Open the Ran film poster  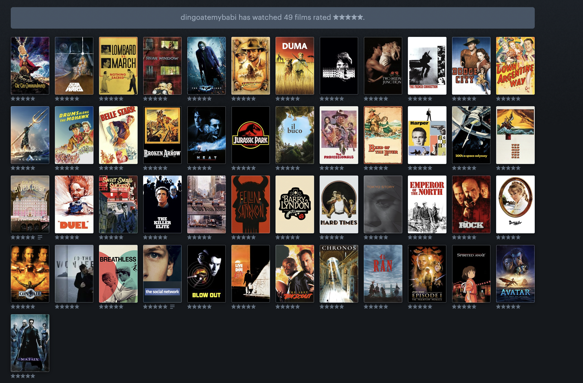click(383, 274)
